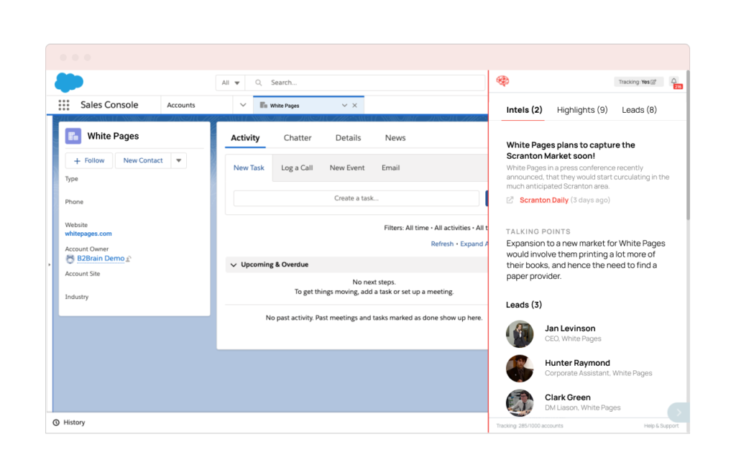736x460 pixels.
Task: Collapse the Upcoming & Overdue section
Action: point(234,265)
